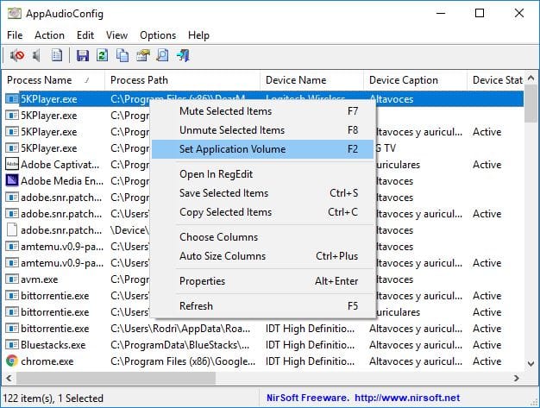Open the Properties document toolbar icon
The width and height of the screenshot is (540, 408).
57,55
